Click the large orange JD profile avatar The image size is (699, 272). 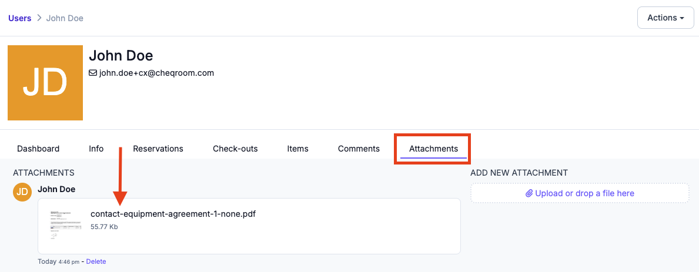click(x=45, y=83)
